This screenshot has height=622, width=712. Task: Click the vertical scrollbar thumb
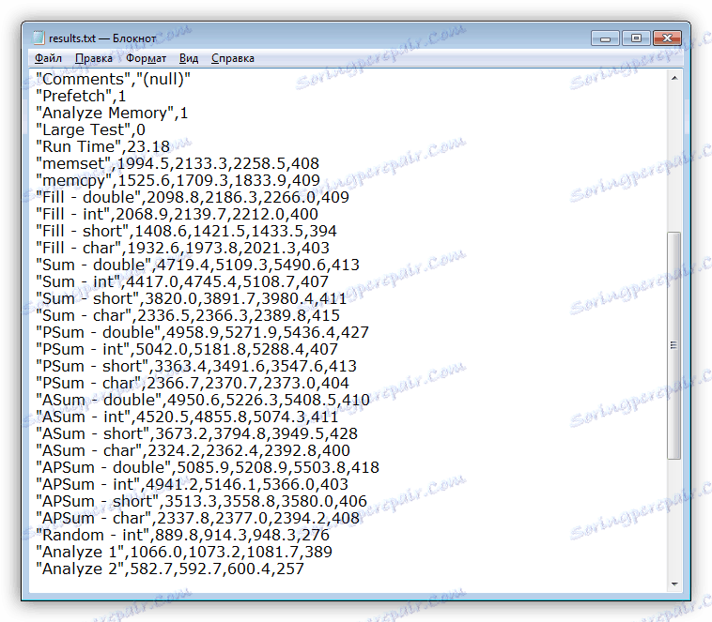[x=674, y=345]
